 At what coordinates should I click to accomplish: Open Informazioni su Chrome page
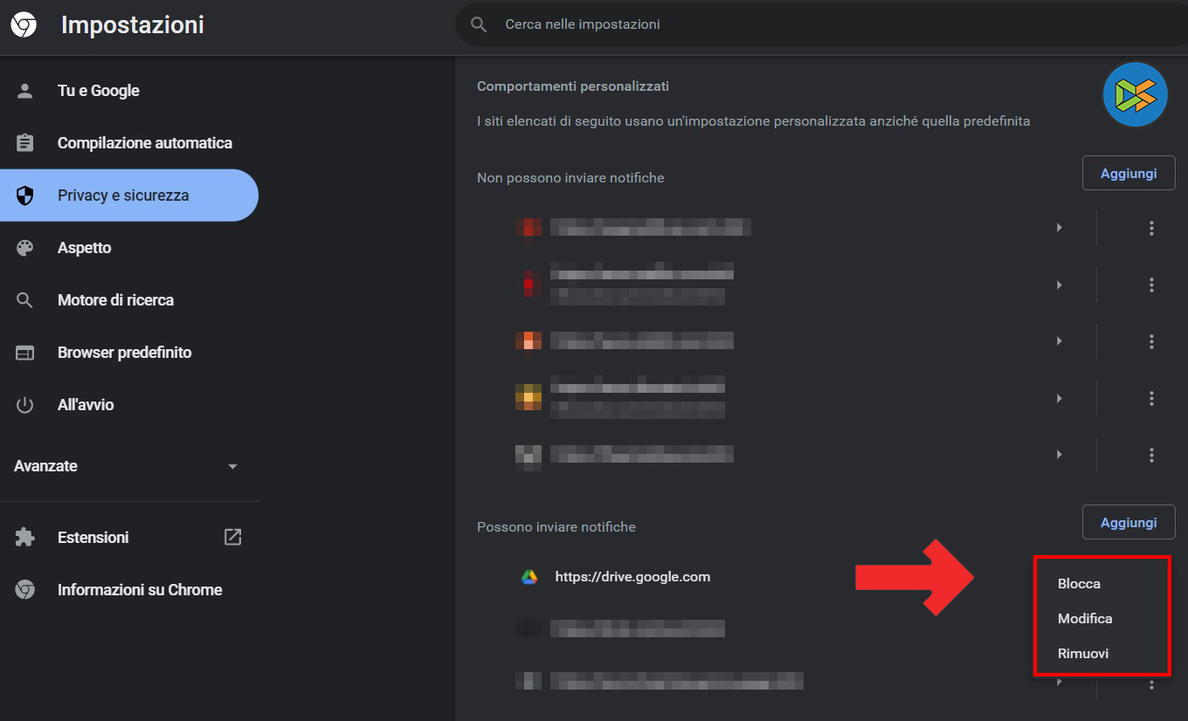[x=140, y=590]
